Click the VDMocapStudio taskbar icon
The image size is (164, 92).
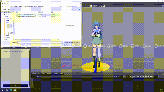(15, 90)
